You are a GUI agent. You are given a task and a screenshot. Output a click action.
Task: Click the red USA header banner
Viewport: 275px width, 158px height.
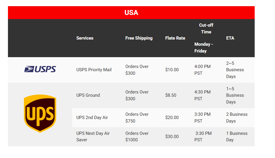131,13
